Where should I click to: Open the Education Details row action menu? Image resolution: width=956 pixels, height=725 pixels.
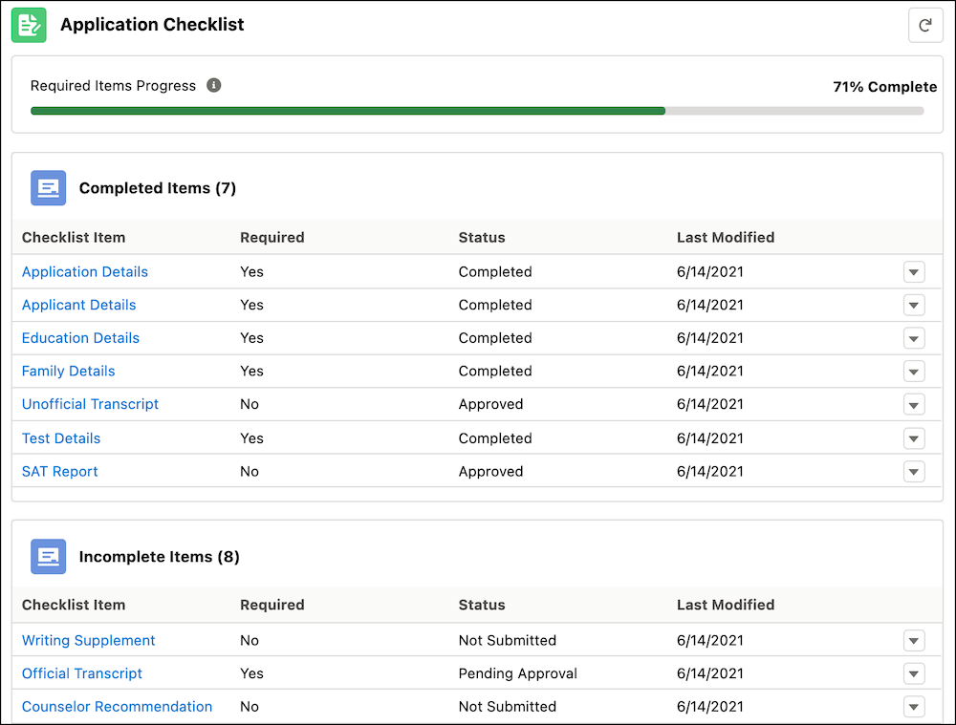914,338
